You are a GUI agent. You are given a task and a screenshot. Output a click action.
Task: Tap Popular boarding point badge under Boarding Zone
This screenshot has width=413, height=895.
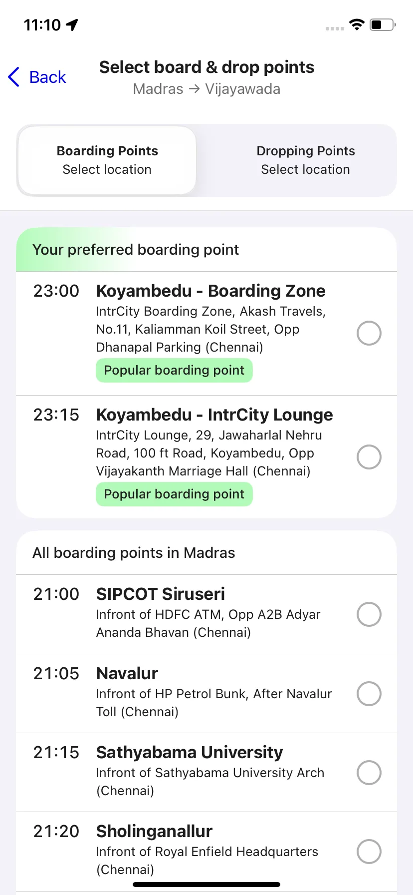174,371
